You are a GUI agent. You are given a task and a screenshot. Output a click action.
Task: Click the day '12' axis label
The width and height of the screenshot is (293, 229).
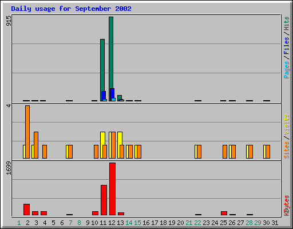coord(112,223)
